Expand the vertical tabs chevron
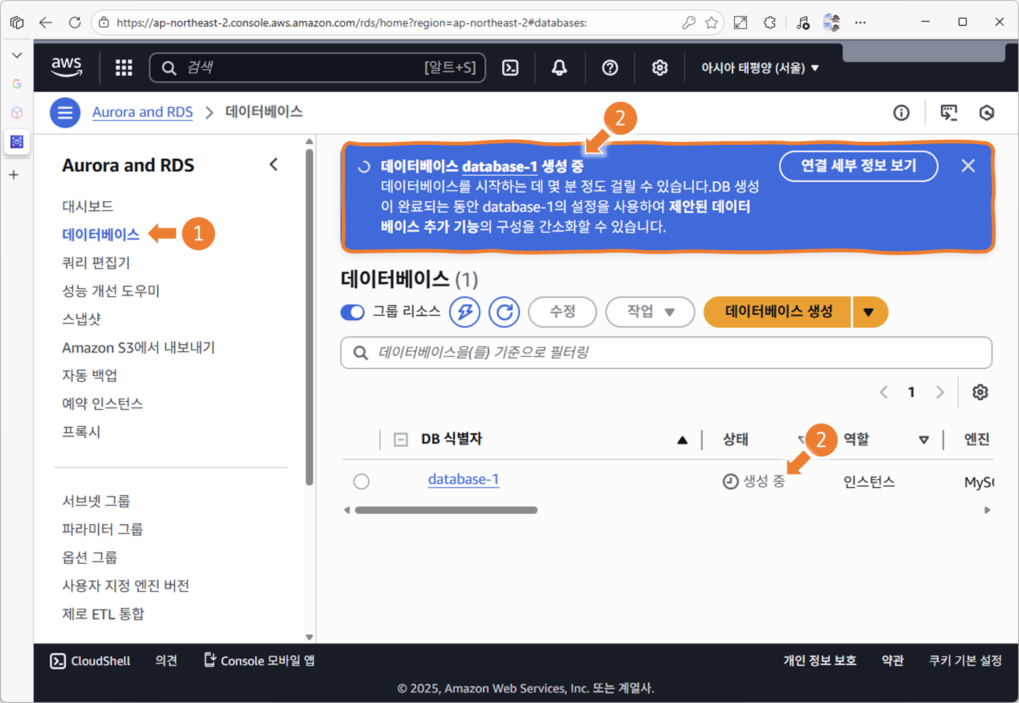The image size is (1019, 703). point(17,55)
